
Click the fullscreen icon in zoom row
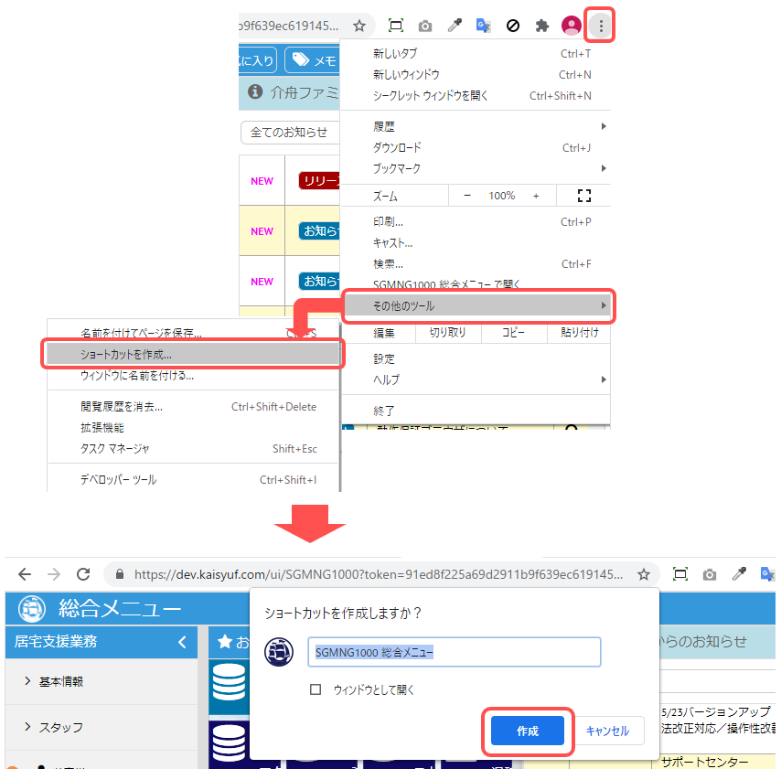point(583,196)
